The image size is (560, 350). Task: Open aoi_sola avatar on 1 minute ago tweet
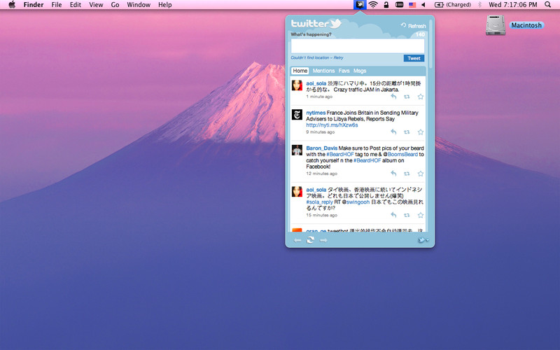[x=297, y=85]
